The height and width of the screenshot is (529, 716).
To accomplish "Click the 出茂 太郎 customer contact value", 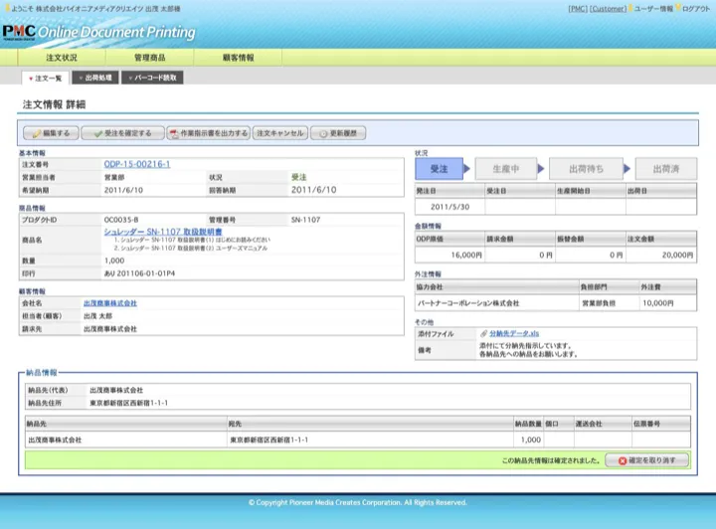I will click(x=97, y=316).
